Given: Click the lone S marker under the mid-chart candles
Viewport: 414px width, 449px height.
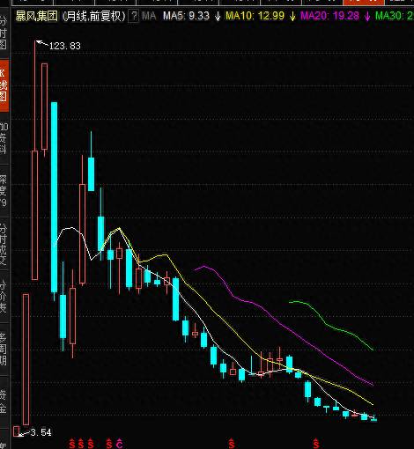Looking at the screenshot, I should pos(232,444).
